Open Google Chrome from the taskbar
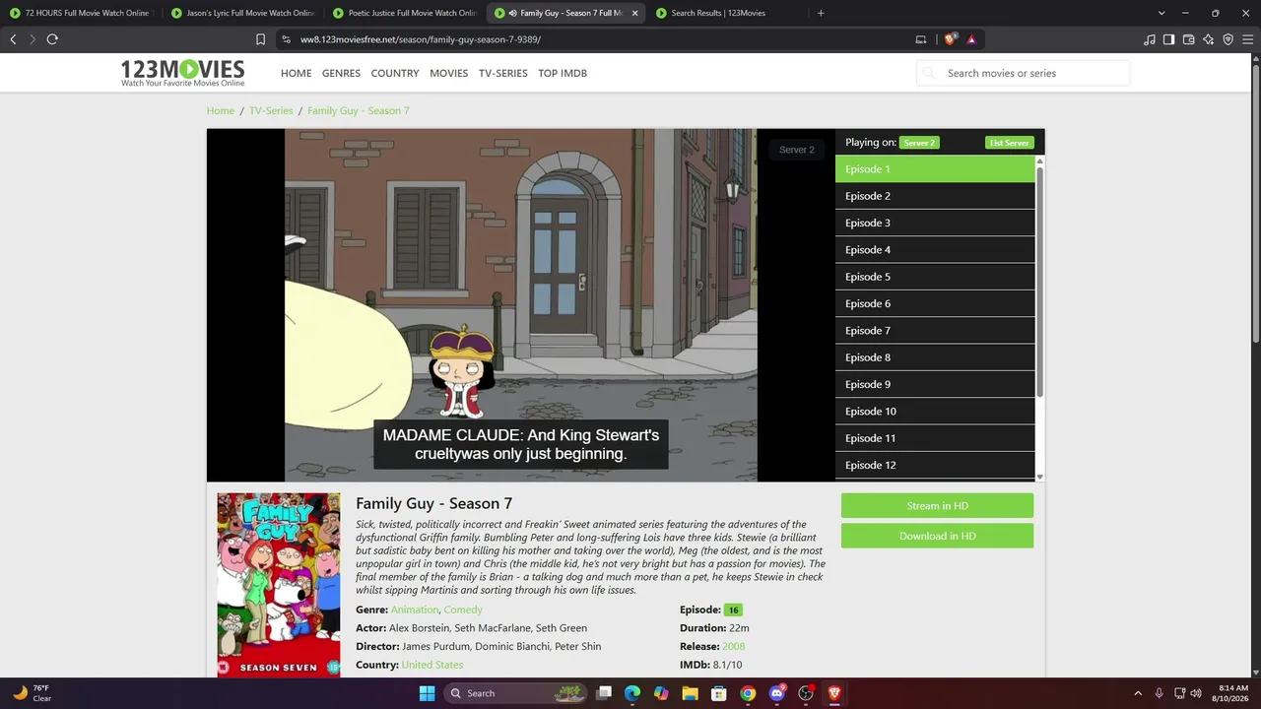The width and height of the screenshot is (1261, 709). [x=748, y=693]
